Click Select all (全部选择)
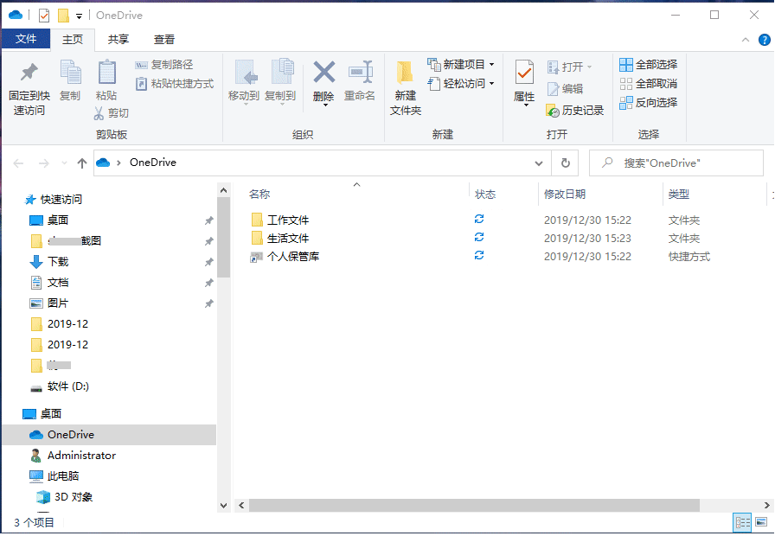This screenshot has height=536, width=775. [649, 65]
